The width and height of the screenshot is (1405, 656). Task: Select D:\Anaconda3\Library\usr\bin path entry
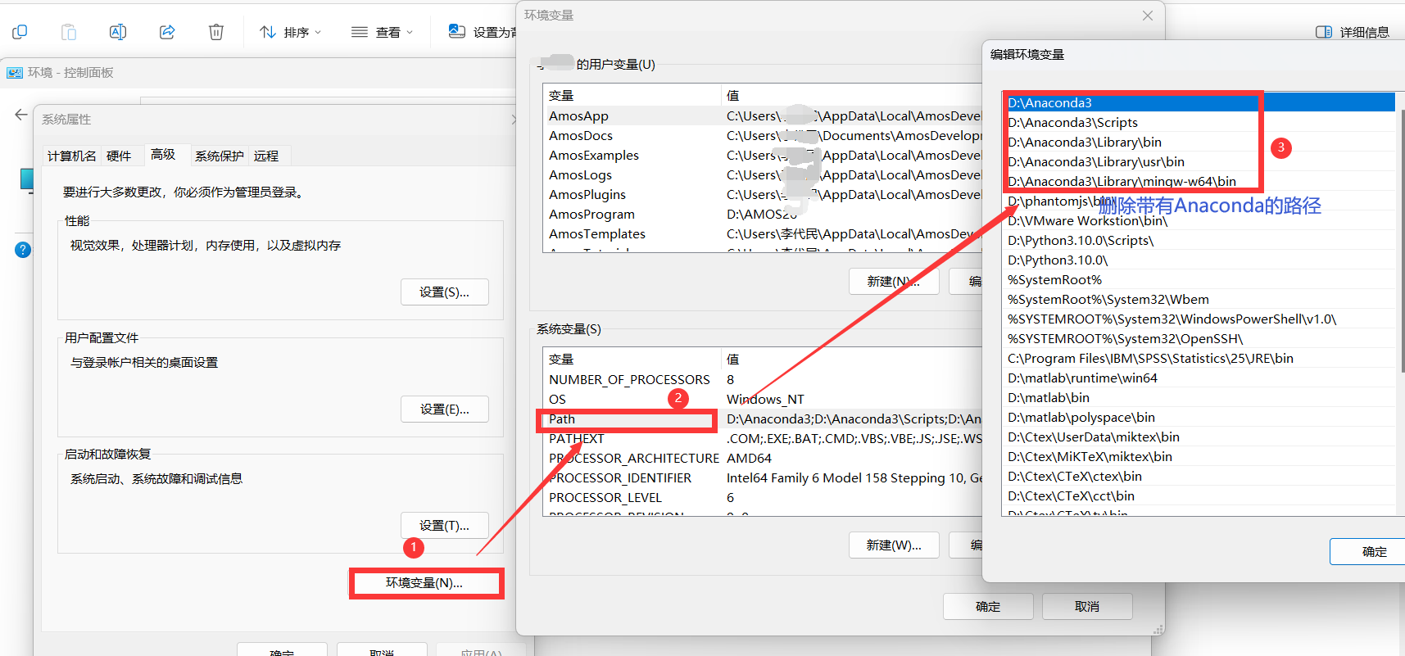tap(1199, 162)
